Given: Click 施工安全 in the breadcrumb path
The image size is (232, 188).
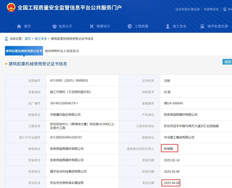Looking at the screenshot, I should coord(41,39).
